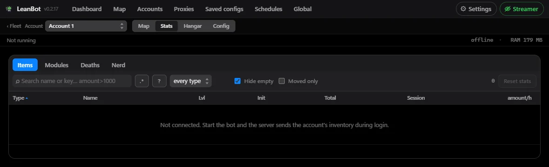Select the Items tab
The height and width of the screenshot is (167, 549).
[x=25, y=65]
